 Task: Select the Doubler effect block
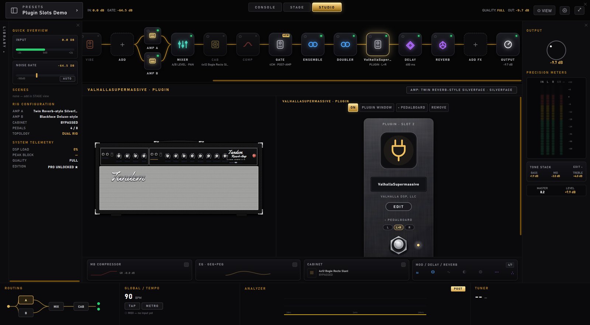tap(345, 45)
